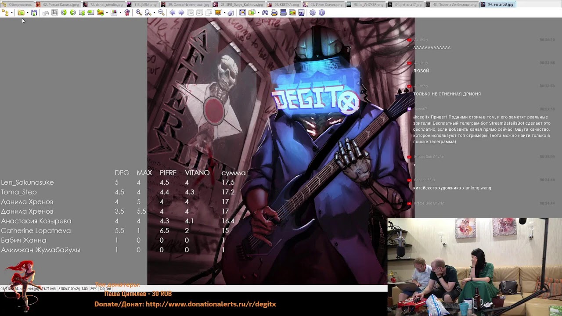Switch to tab 65. Илья Сычев.png

(323, 4)
